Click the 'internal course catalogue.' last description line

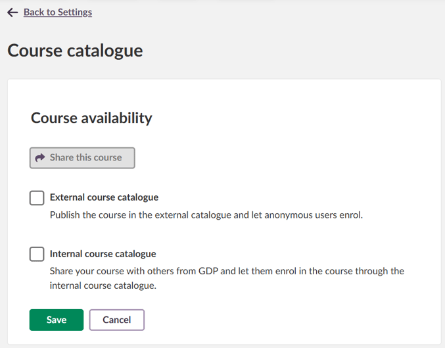[x=103, y=286]
